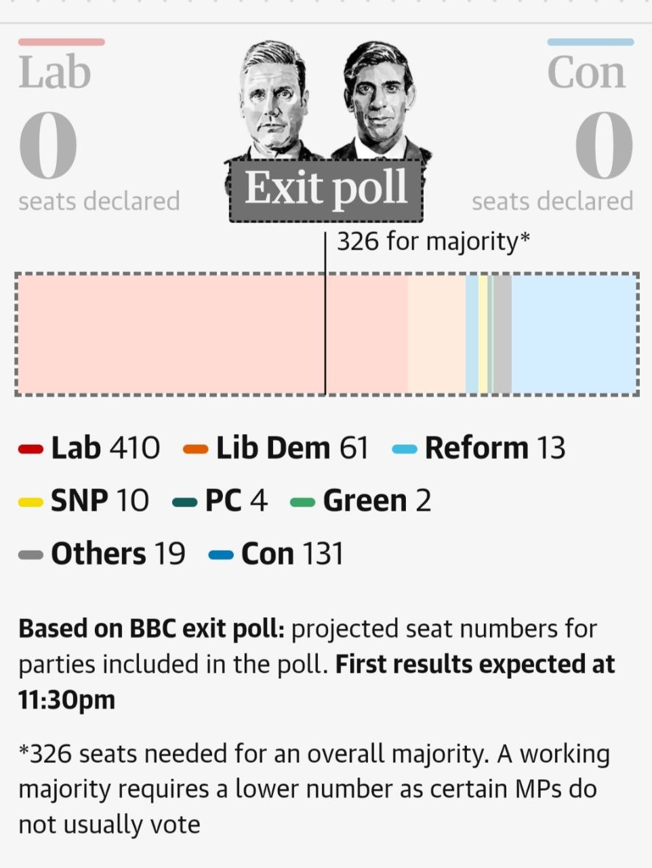Click the peach Lib Dem bar segment
The width and height of the screenshot is (652, 868).
(x=436, y=334)
